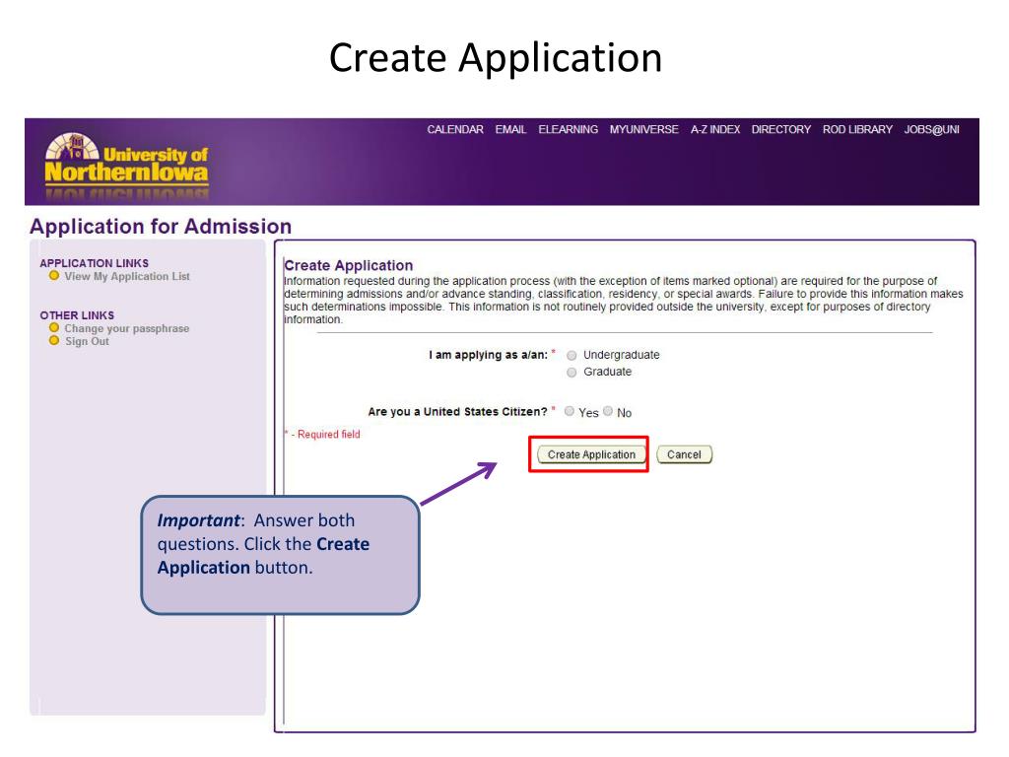The image size is (1009, 757).
Task: Open the JOBS@UNI header link
Action: coord(932,129)
